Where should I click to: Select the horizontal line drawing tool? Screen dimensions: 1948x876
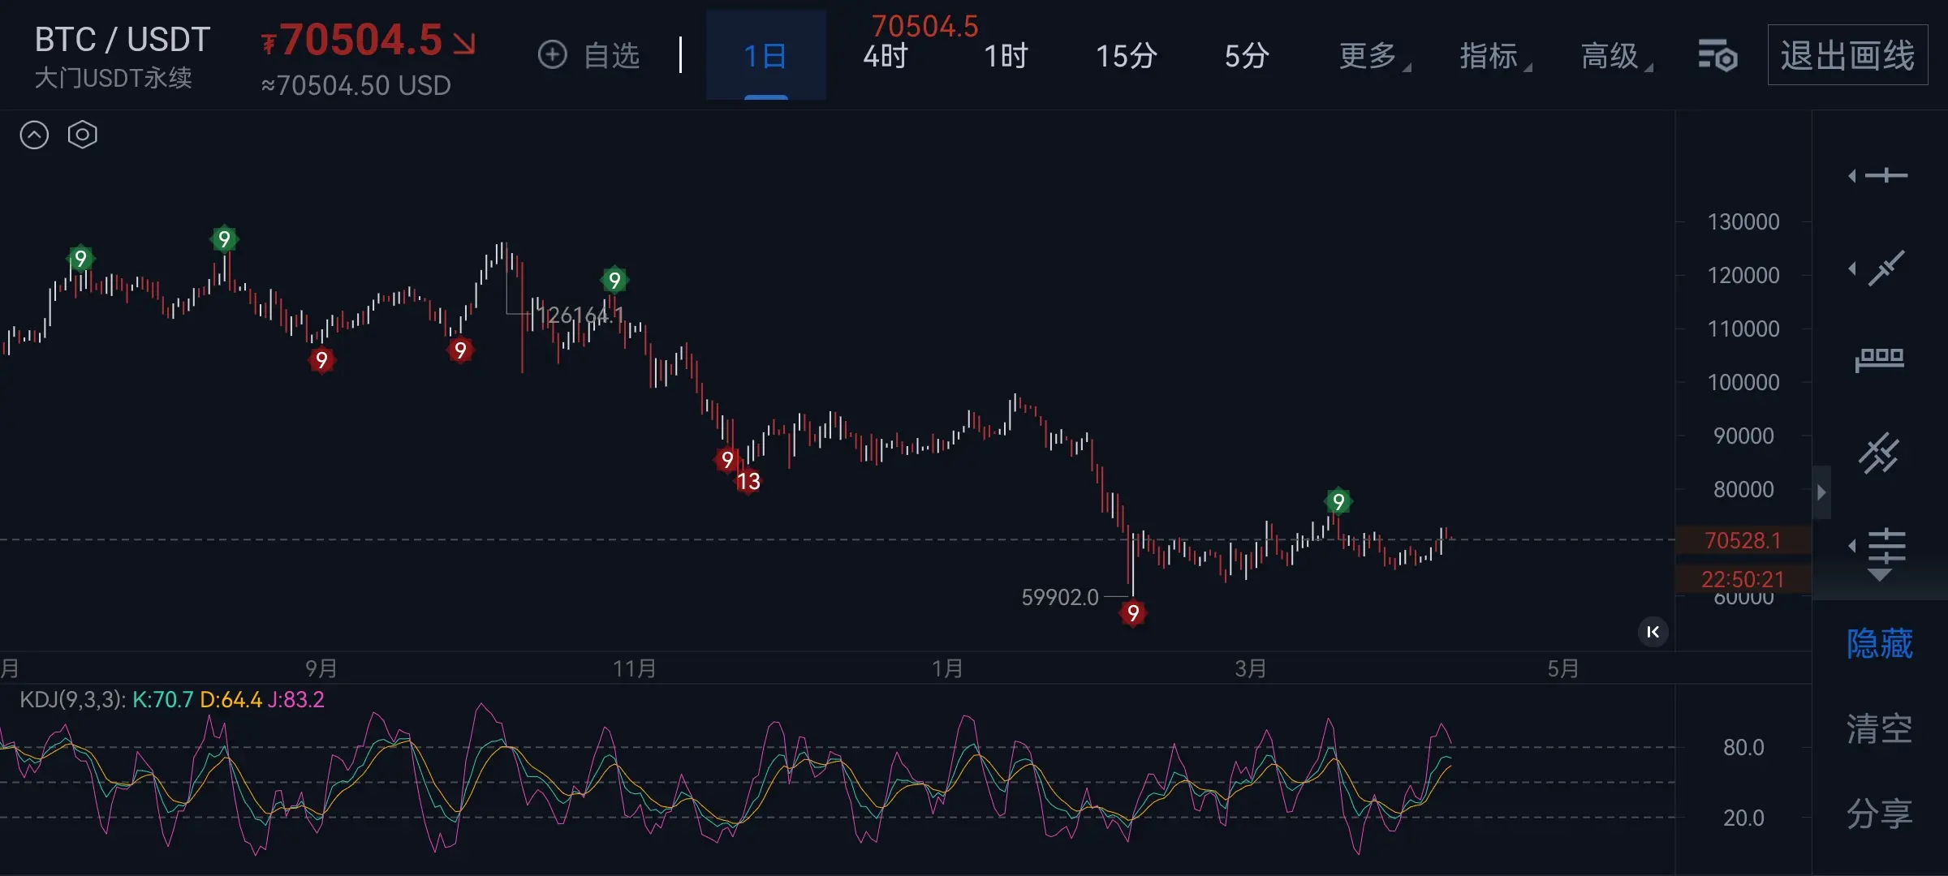pos(1886,176)
